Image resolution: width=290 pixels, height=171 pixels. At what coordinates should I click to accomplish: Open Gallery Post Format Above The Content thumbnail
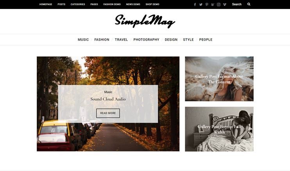[x=219, y=79]
